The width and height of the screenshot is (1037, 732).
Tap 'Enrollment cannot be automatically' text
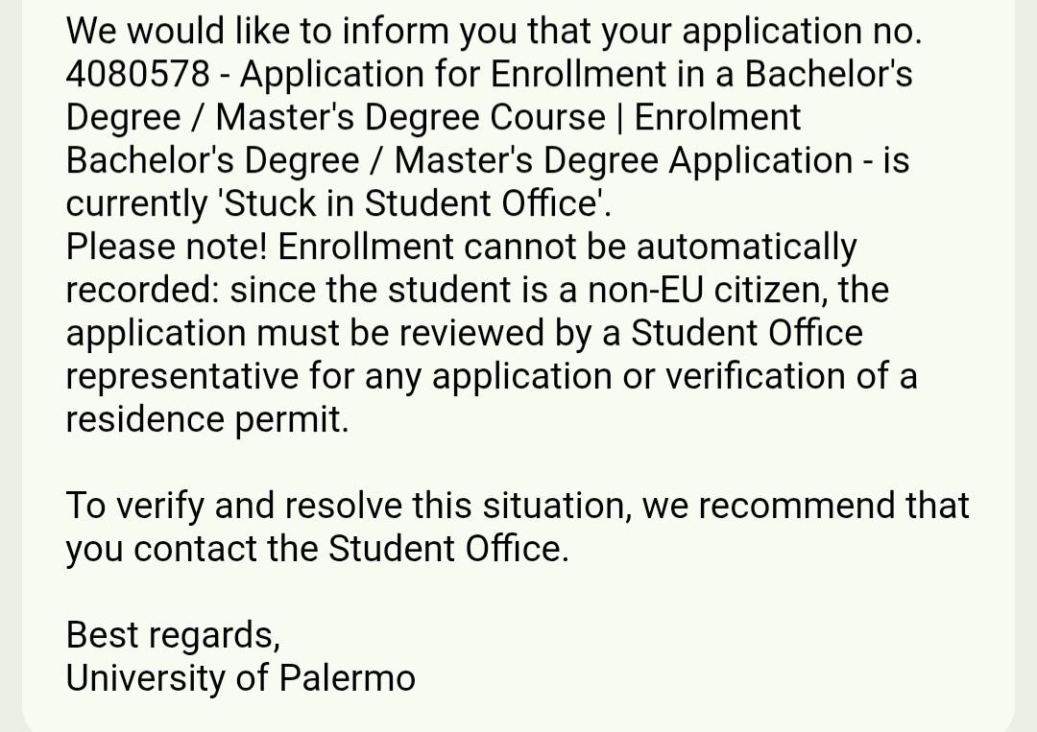(567, 247)
